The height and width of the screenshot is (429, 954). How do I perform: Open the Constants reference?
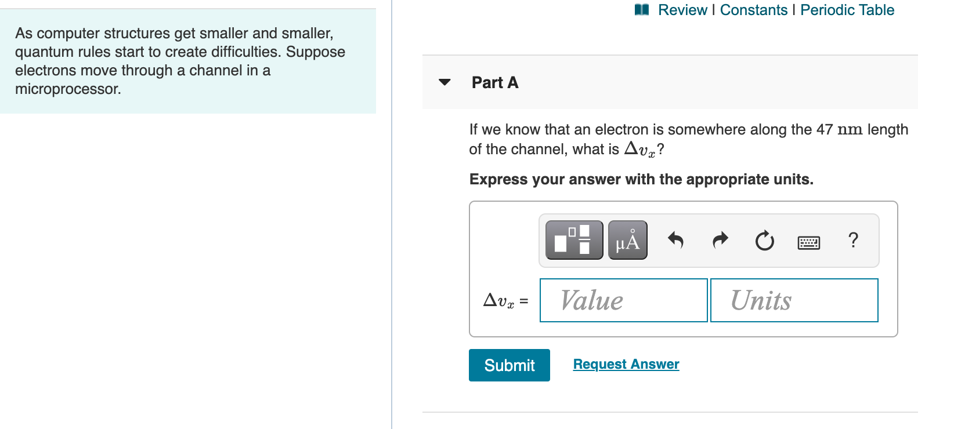tap(753, 9)
